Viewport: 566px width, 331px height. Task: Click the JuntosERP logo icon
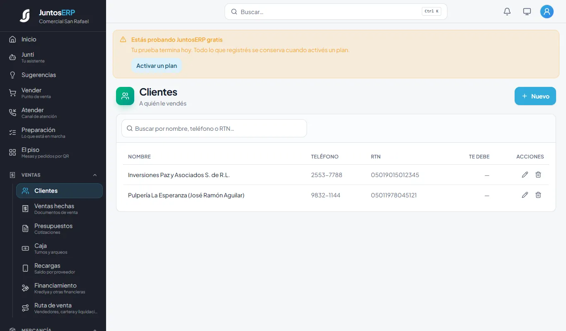click(25, 16)
